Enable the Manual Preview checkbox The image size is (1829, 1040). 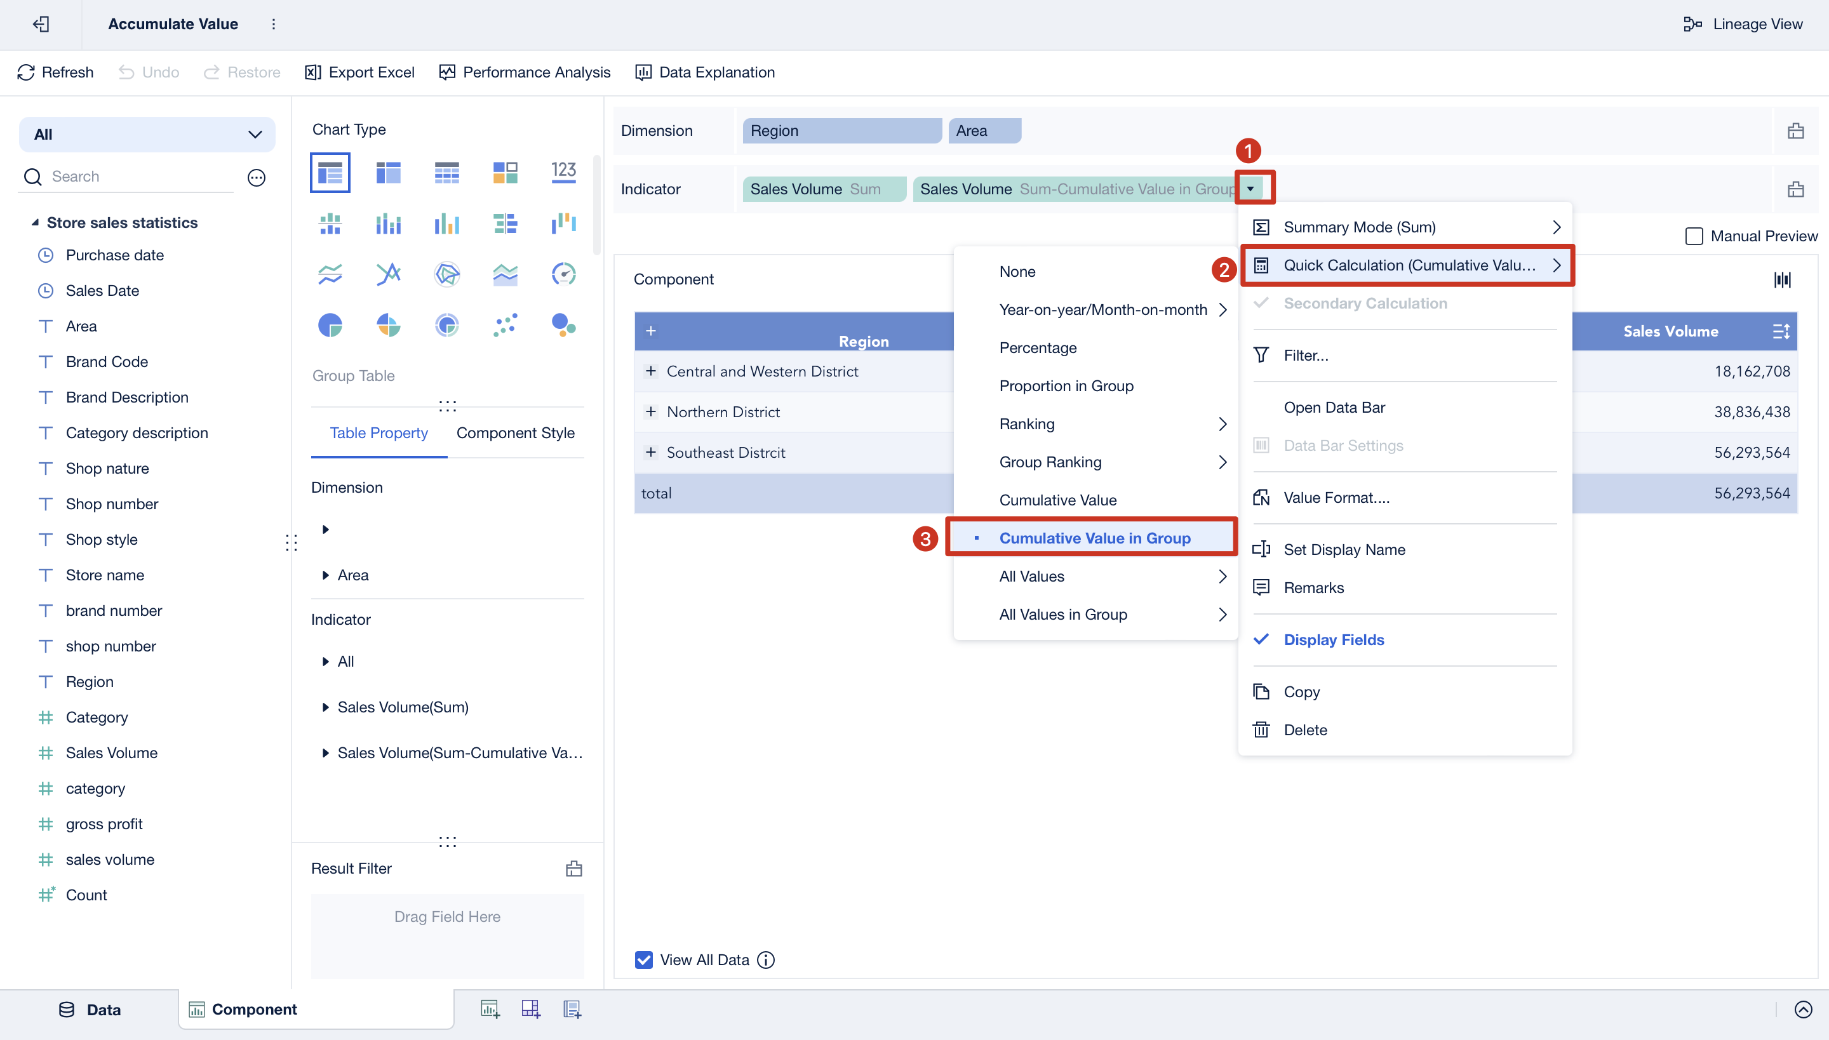click(1693, 236)
